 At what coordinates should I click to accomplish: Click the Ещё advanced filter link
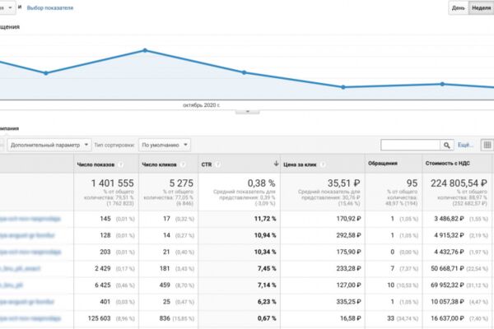pos(465,145)
